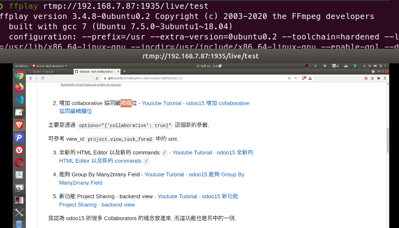Go forward in the Brave browser
Image resolution: width=399 pixels, height=228 pixels.
click(x=37, y=78)
